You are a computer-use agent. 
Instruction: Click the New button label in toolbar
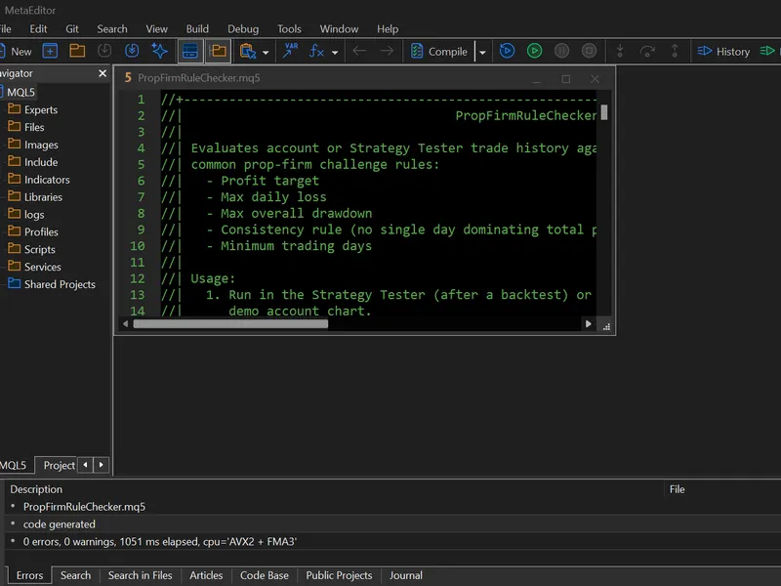(x=21, y=52)
